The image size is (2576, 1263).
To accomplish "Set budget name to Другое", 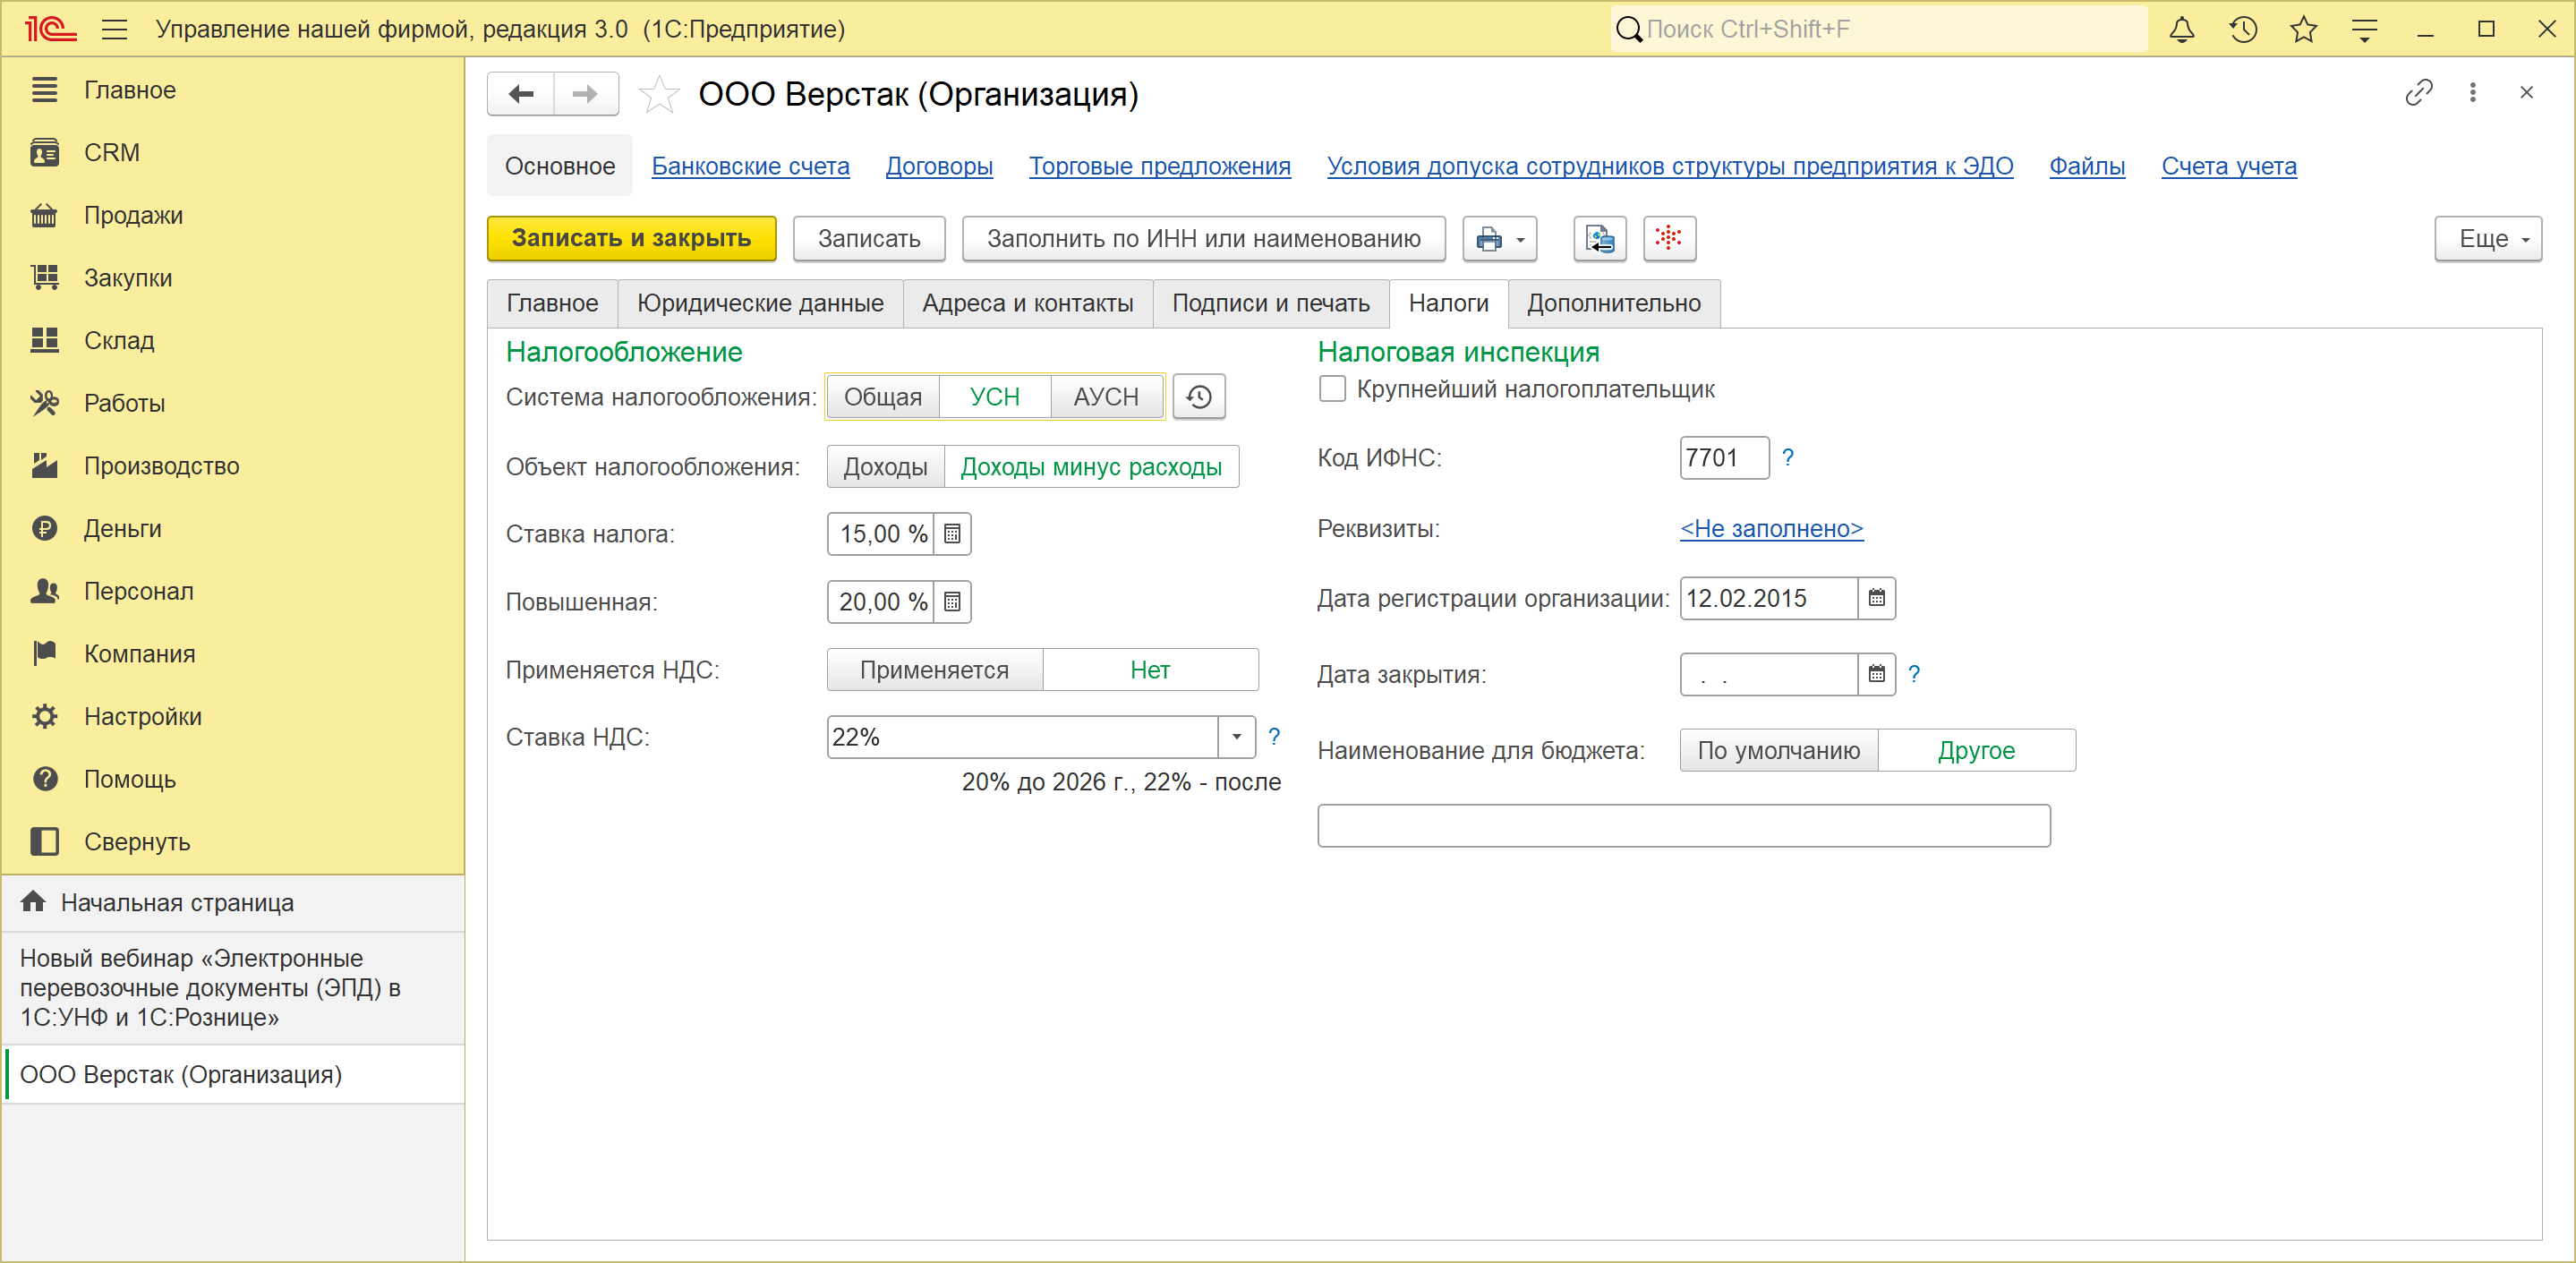I will click(x=1976, y=750).
